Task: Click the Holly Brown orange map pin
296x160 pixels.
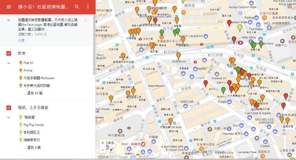Action: click(178, 56)
